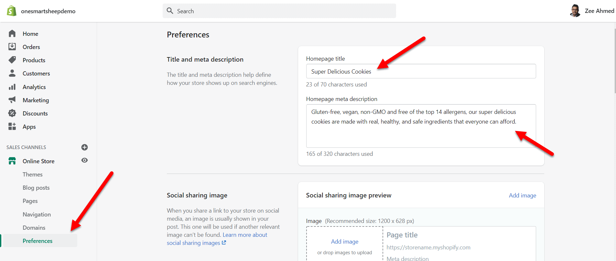Go to Marketing section
616x261 pixels.
(36, 100)
